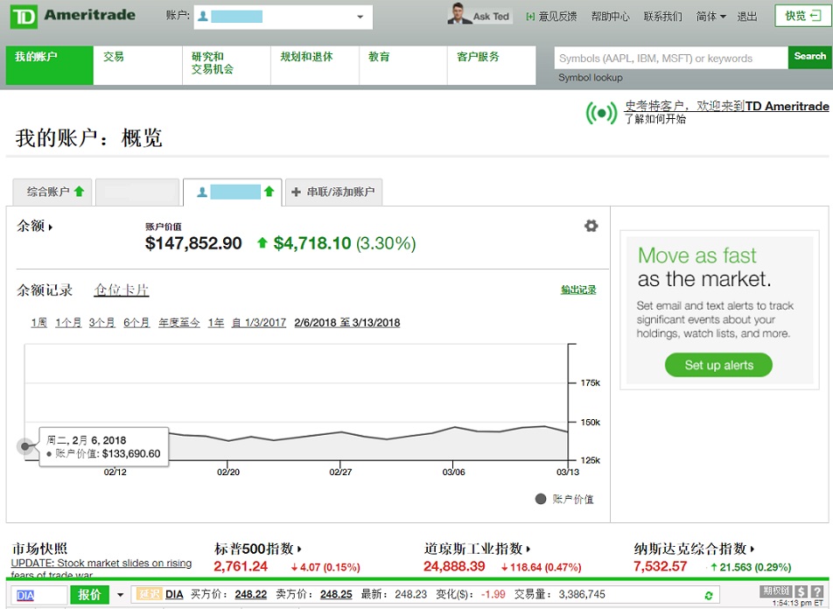Switch to the 仓位卡片 tab
833x609 pixels.
pyautogui.click(x=122, y=290)
